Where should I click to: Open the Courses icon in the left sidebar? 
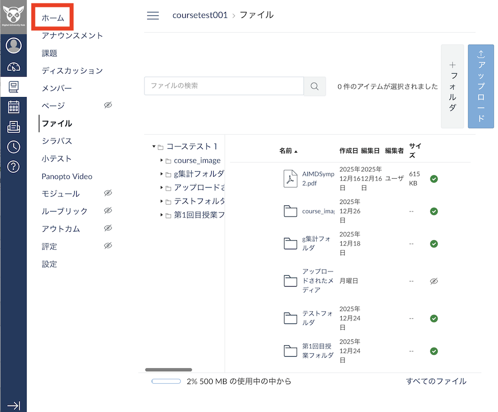(13, 86)
